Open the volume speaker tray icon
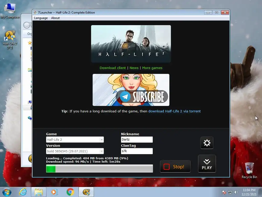The image size is (262, 197). tap(236, 192)
